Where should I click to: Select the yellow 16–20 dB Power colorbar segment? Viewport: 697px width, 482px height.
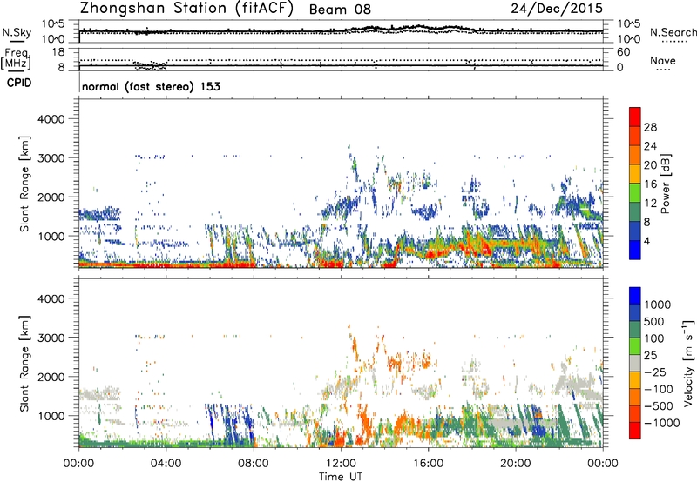[x=635, y=173]
